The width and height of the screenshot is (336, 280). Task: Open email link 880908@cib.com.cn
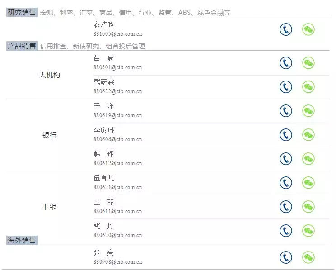117,262
